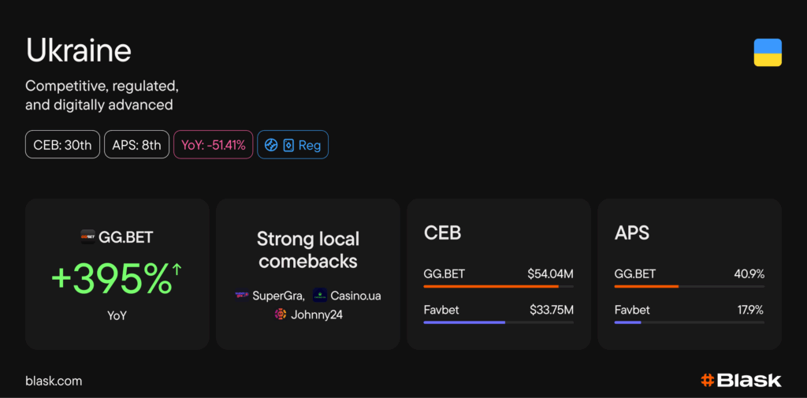Click the GG.BET orange APS bar

pos(646,287)
